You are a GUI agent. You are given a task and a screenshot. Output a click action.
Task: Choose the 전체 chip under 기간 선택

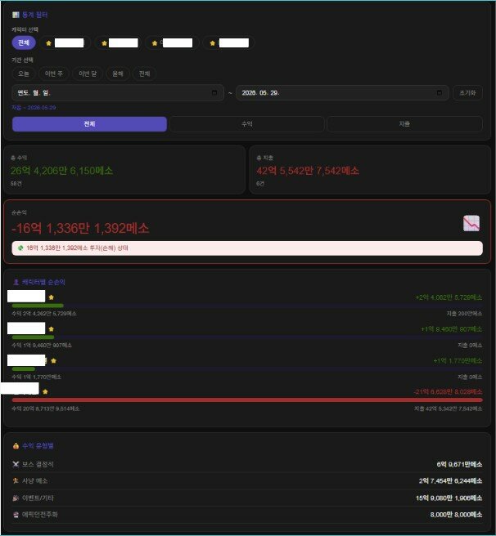coord(144,74)
